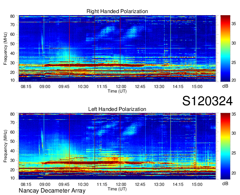The width and height of the screenshot is (240, 195).
Task: Click 11:15 tick of Left Handed plot
Action: [x=102, y=184]
